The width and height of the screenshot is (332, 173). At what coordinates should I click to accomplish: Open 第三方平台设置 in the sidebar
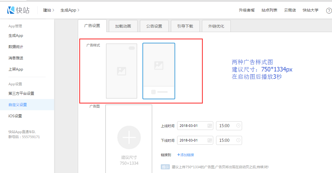(21, 93)
